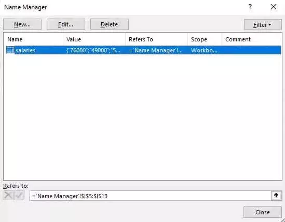
Task: Click the value {"76000";"49000" cell
Action: (x=93, y=50)
